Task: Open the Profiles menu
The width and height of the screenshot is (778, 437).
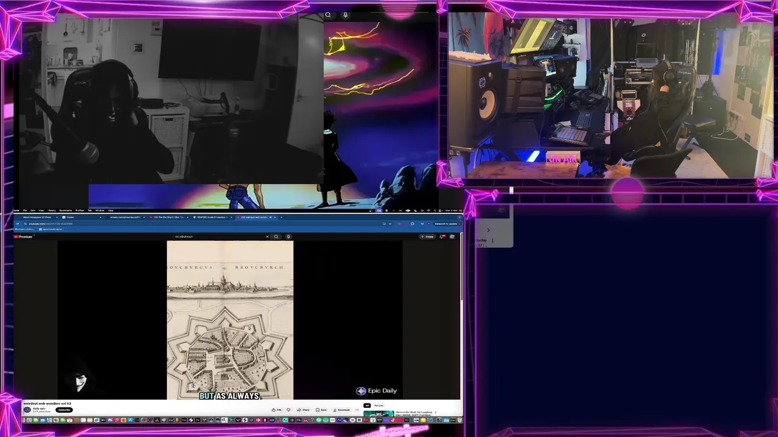Action: (80, 211)
